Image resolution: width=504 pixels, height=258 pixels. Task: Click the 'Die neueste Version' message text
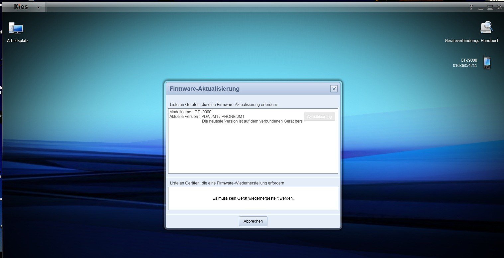pyautogui.click(x=252, y=121)
